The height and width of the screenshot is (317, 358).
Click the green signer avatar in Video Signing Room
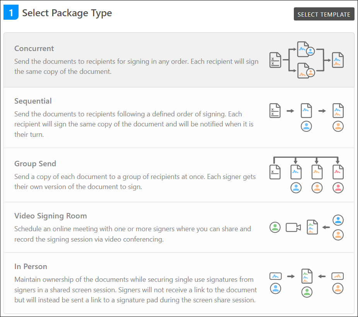pyautogui.click(x=275, y=227)
